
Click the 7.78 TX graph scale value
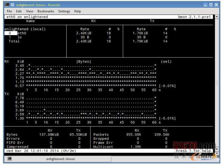[20, 98]
